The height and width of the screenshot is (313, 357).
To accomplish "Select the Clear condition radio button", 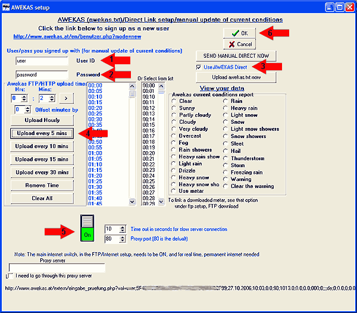I will pos(174,101).
